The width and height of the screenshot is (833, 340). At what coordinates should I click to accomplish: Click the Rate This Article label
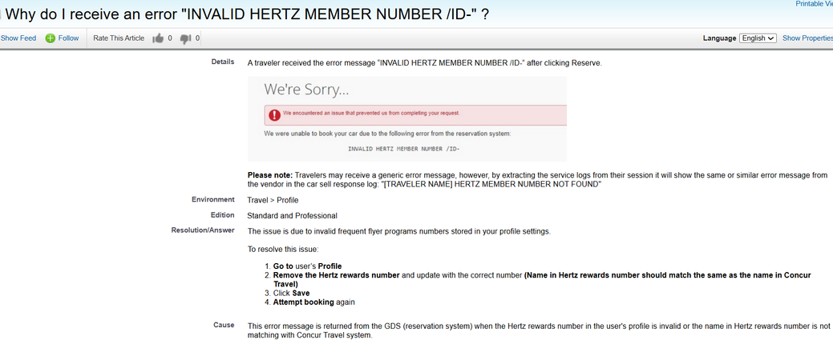point(119,38)
